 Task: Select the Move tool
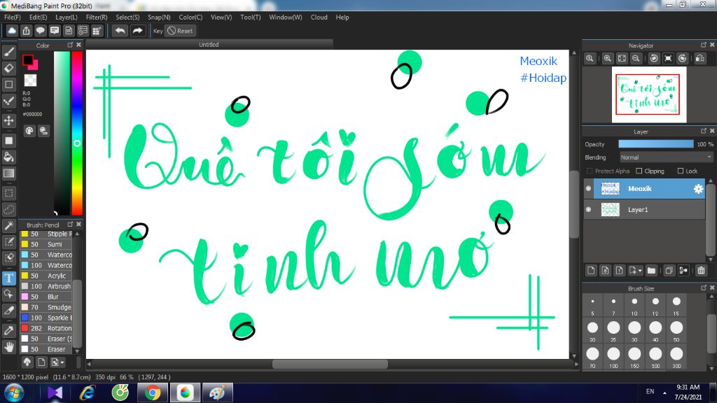pyautogui.click(x=8, y=120)
